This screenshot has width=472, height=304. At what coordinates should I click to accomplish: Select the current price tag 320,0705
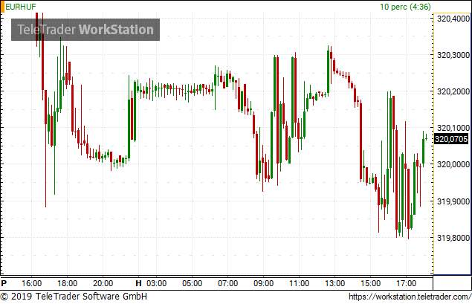tap(451, 139)
